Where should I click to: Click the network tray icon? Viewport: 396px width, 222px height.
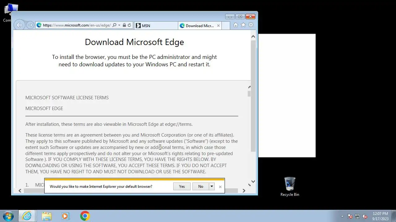[357, 216]
